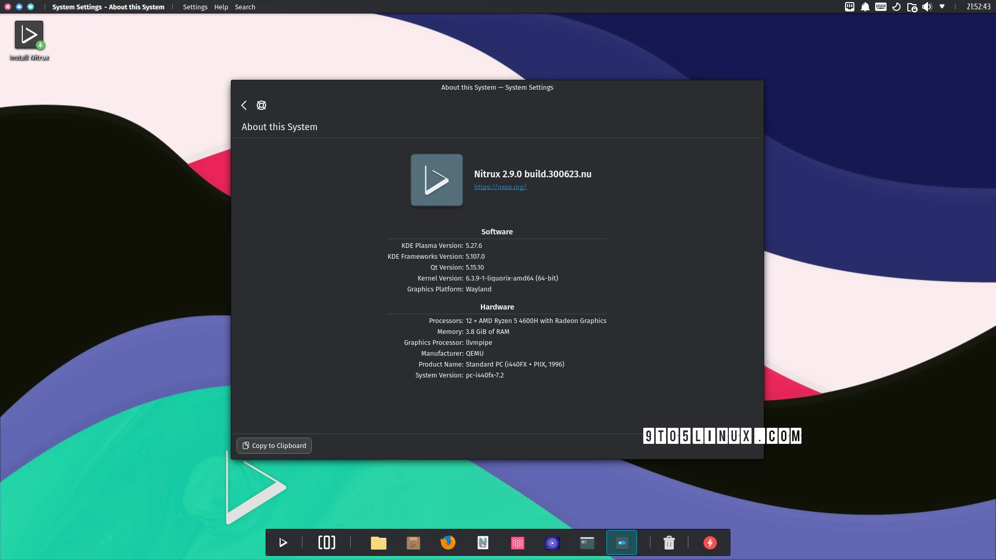Click the trash/delete icon in taskbar
This screenshot has width=996, height=560.
click(x=669, y=542)
